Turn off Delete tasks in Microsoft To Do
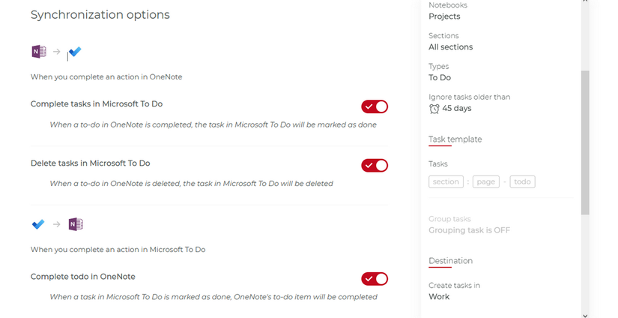Viewport: 618px width, 318px height. click(375, 165)
